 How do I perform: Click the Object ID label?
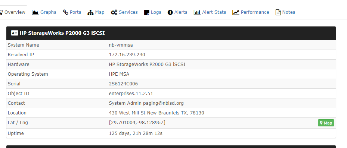pos(18,94)
